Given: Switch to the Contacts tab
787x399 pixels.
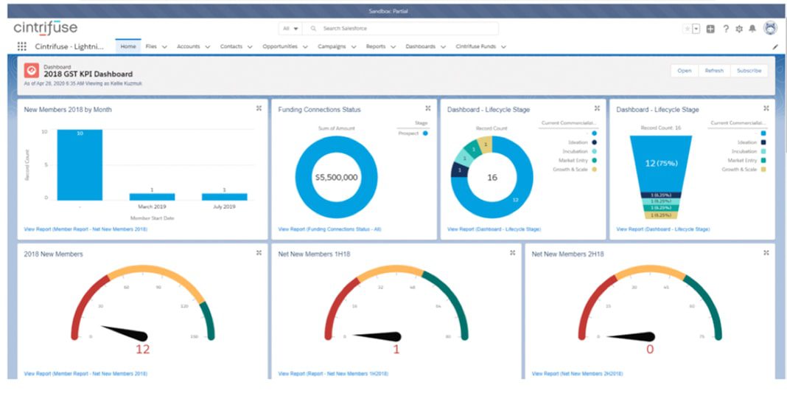Looking at the screenshot, I should click(x=231, y=46).
